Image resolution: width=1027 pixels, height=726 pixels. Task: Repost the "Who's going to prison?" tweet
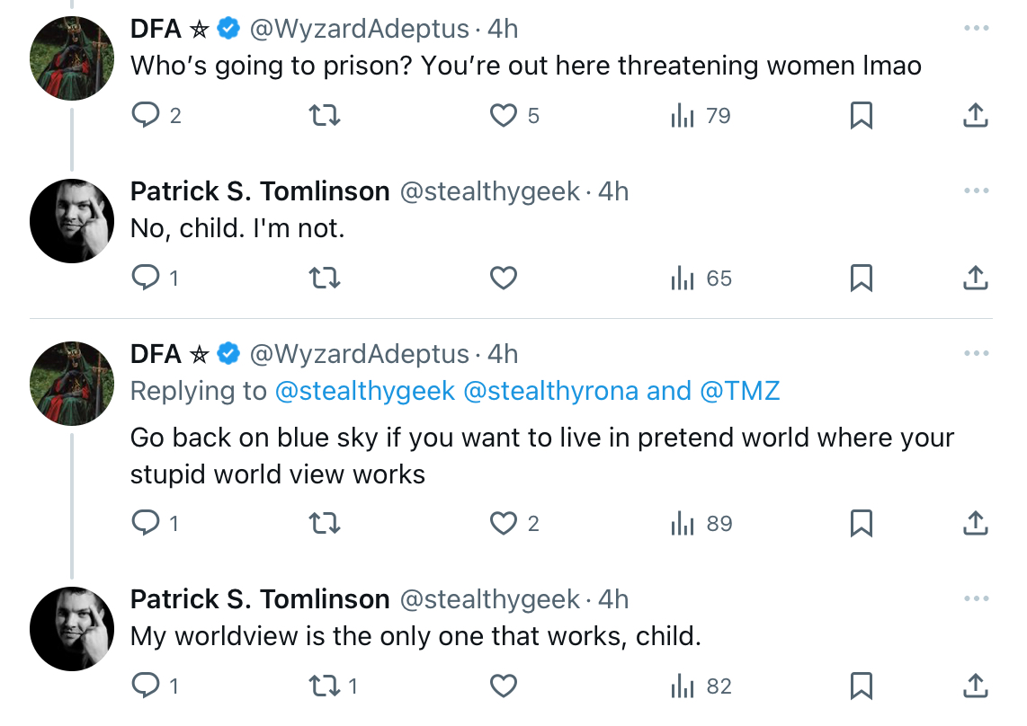325,116
